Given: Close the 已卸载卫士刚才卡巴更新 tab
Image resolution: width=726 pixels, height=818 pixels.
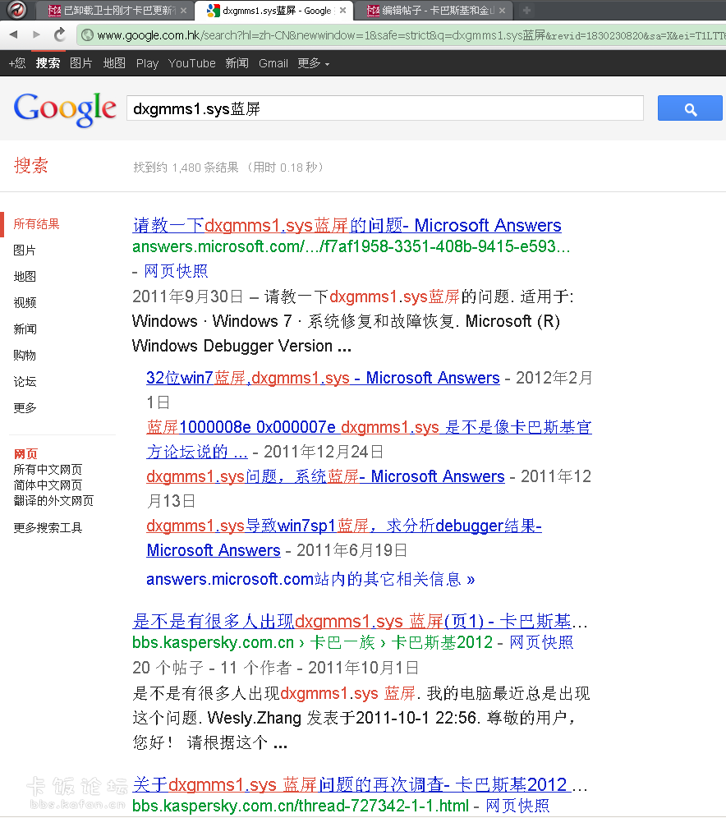Looking at the screenshot, I should pyautogui.click(x=184, y=11).
